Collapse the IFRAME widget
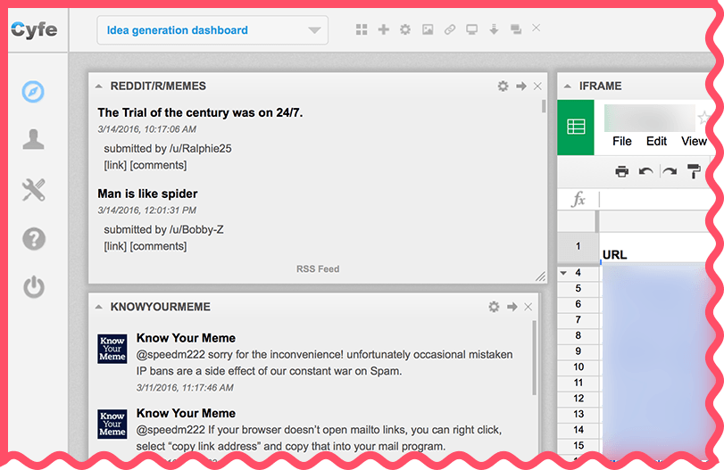The width and height of the screenshot is (724, 470). click(568, 87)
